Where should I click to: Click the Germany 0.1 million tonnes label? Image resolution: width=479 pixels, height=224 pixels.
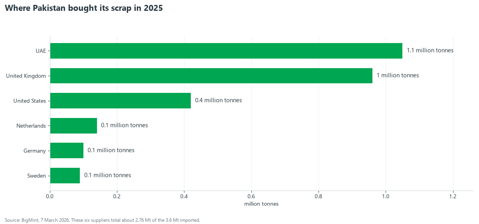click(111, 150)
